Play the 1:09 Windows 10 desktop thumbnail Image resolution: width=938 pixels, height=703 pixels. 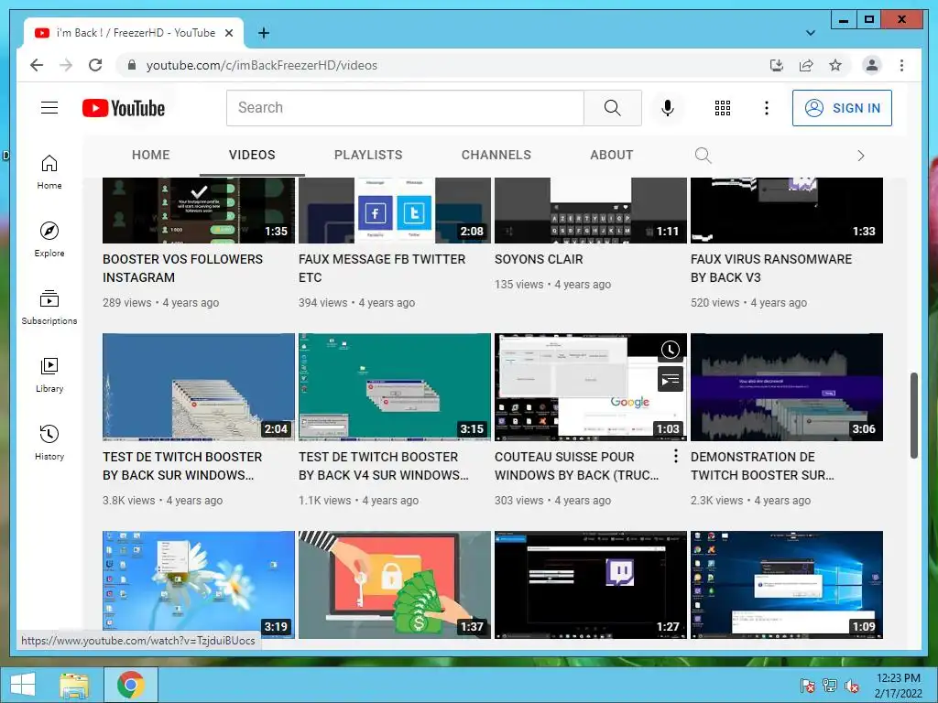click(787, 585)
